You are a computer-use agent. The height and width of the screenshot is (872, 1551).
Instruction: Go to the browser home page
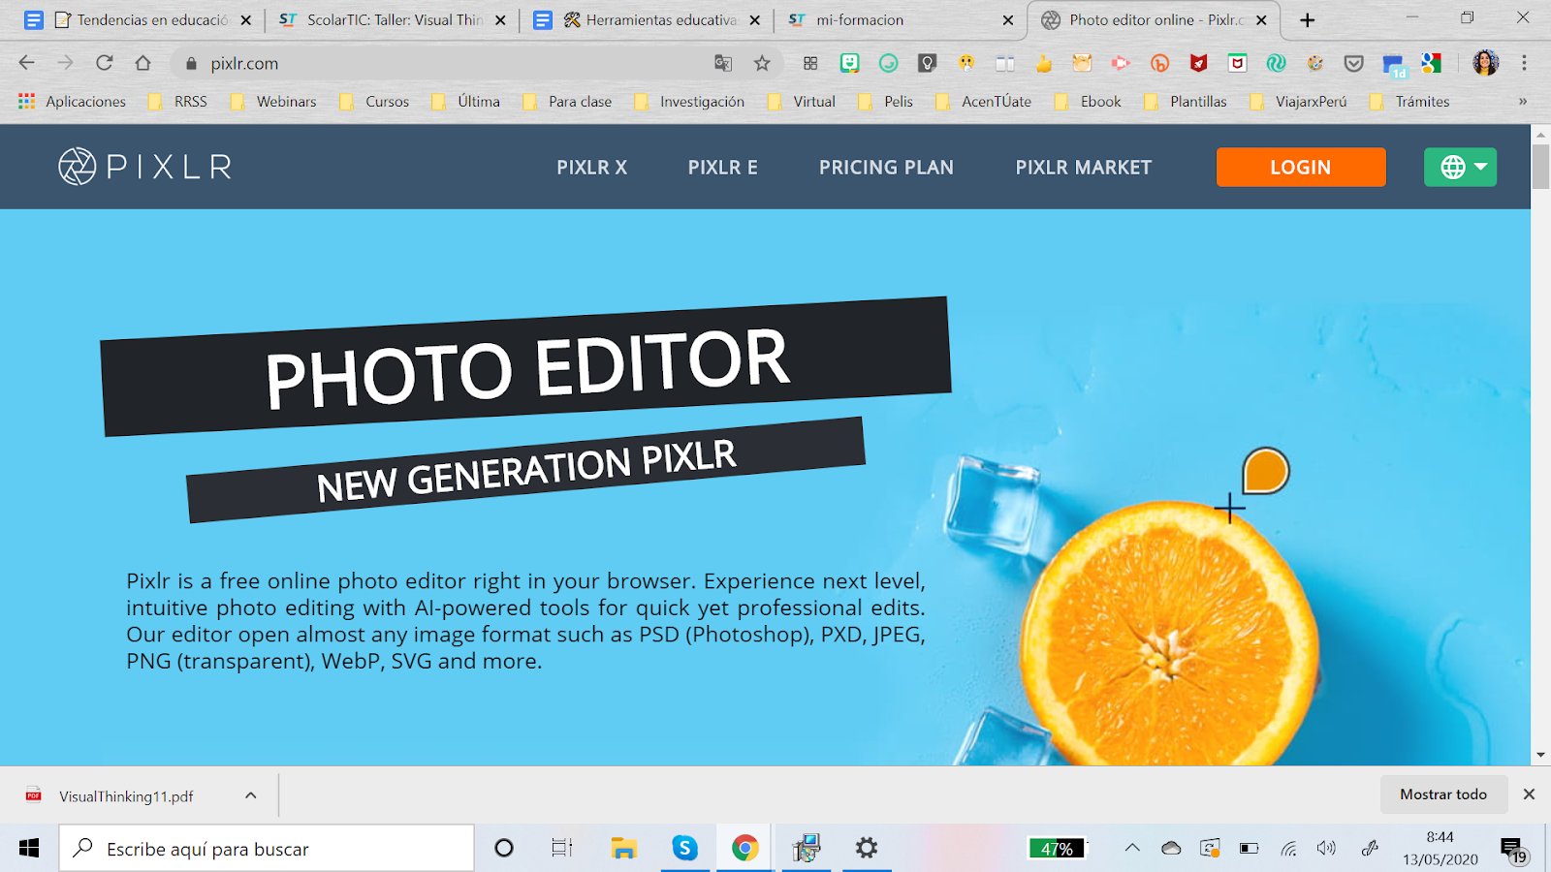point(143,63)
